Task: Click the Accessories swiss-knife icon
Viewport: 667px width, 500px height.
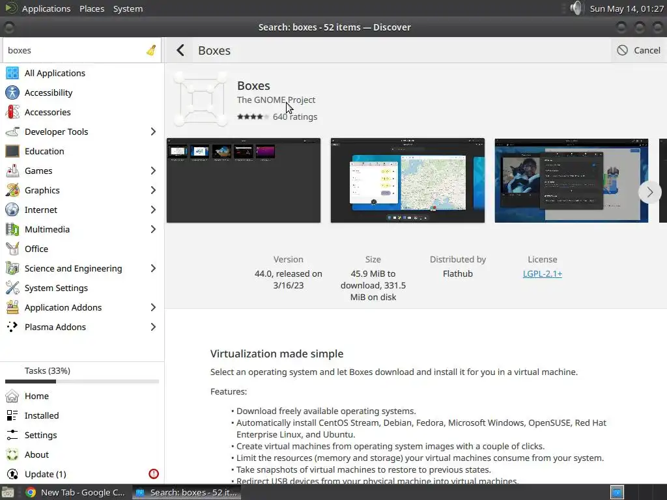Action: point(12,112)
